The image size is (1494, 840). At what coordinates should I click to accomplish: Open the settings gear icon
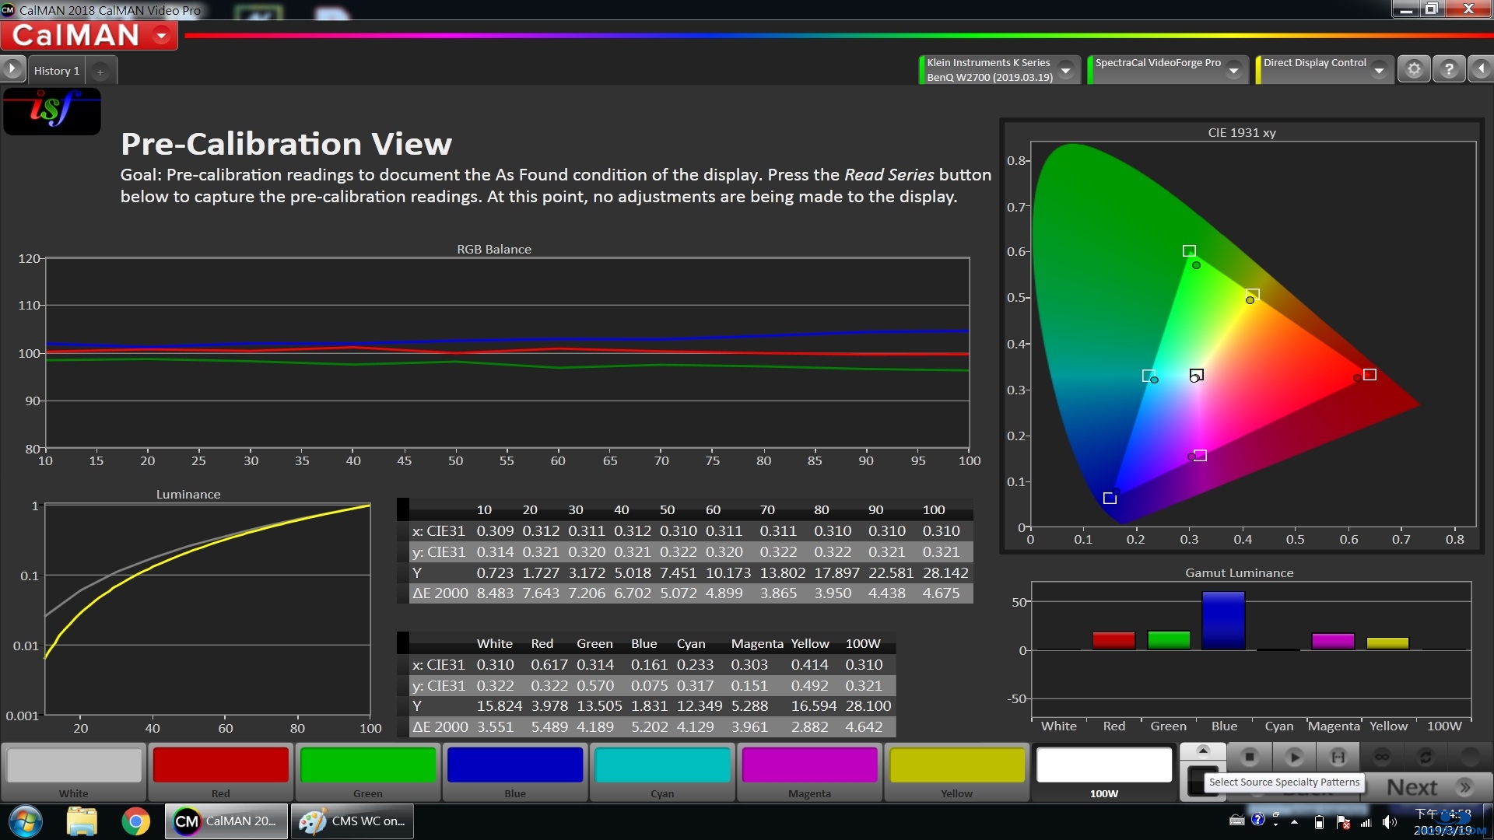[x=1414, y=69]
